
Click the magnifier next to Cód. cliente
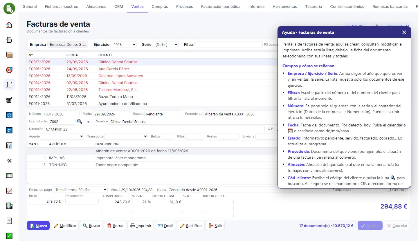coord(80,122)
